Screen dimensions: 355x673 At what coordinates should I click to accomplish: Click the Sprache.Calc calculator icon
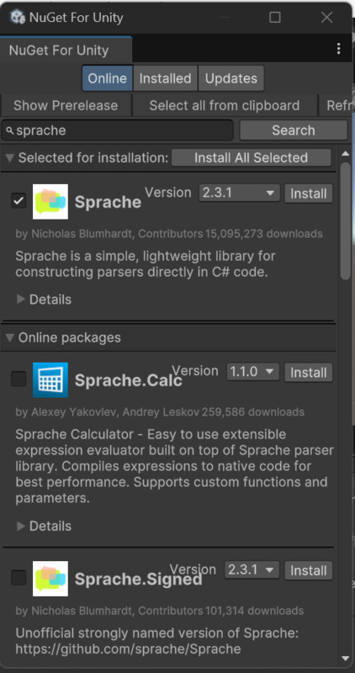50,380
